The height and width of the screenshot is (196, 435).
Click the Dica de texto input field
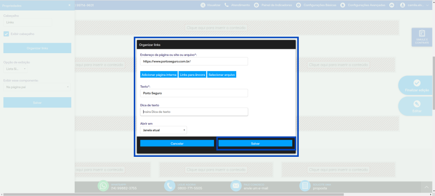pyautogui.click(x=194, y=112)
